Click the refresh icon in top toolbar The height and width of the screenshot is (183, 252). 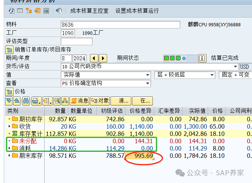(x=11, y=11)
